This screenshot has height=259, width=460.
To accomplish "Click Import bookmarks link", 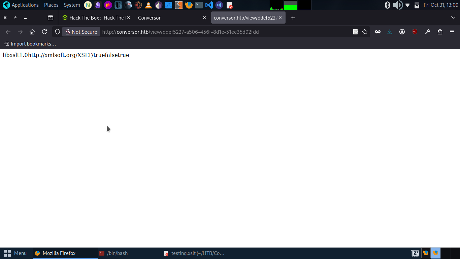I will [x=30, y=44].
